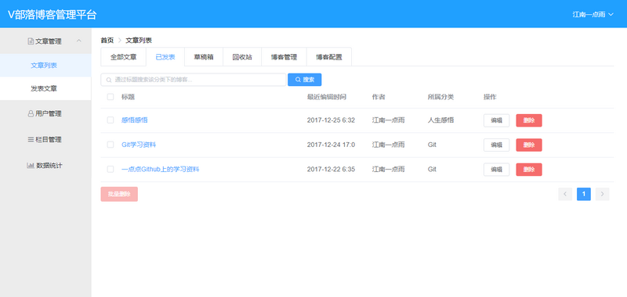Switch to 博客管理 tab
Viewport: 627px width, 297px height.
[x=284, y=57]
